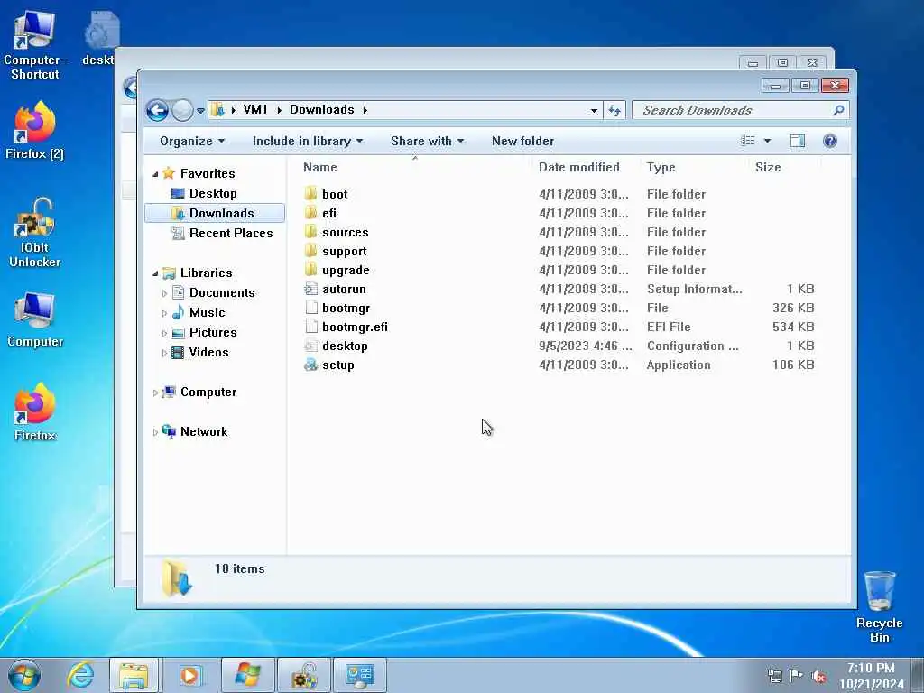Select the bootmgr.efi file
The width and height of the screenshot is (924, 693).
(355, 327)
